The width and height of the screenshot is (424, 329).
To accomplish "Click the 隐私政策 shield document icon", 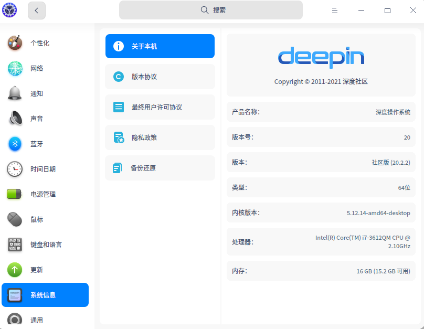I will point(119,137).
